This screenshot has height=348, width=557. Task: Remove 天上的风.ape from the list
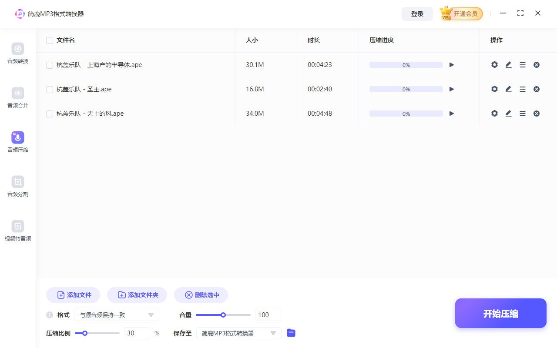coord(537,113)
